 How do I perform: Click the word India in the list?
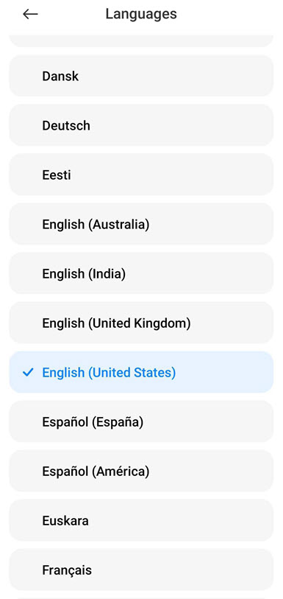107,274
